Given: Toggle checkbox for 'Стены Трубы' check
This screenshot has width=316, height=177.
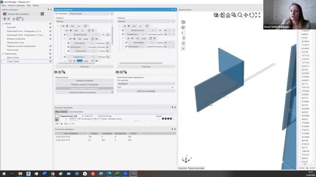Looking at the screenshot, I should (50, 61).
